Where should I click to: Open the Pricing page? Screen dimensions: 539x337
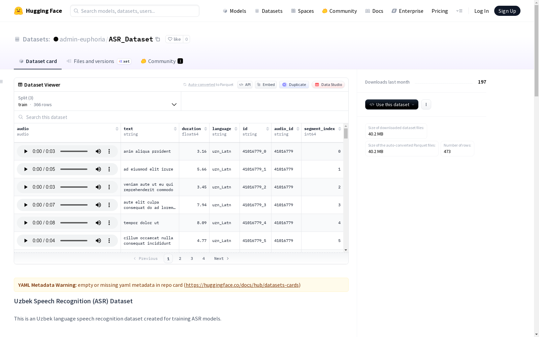440,11
